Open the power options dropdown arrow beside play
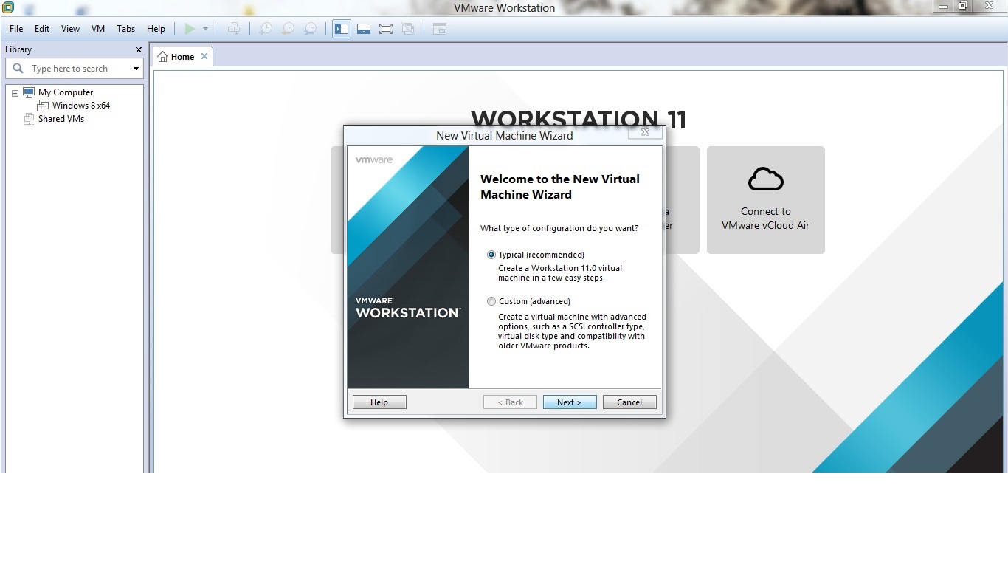This screenshot has height=567, width=1008. 205,29
